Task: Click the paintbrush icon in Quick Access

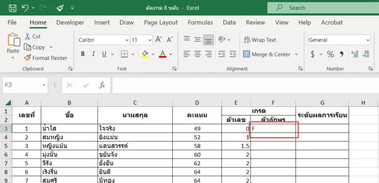Action: (60, 8)
